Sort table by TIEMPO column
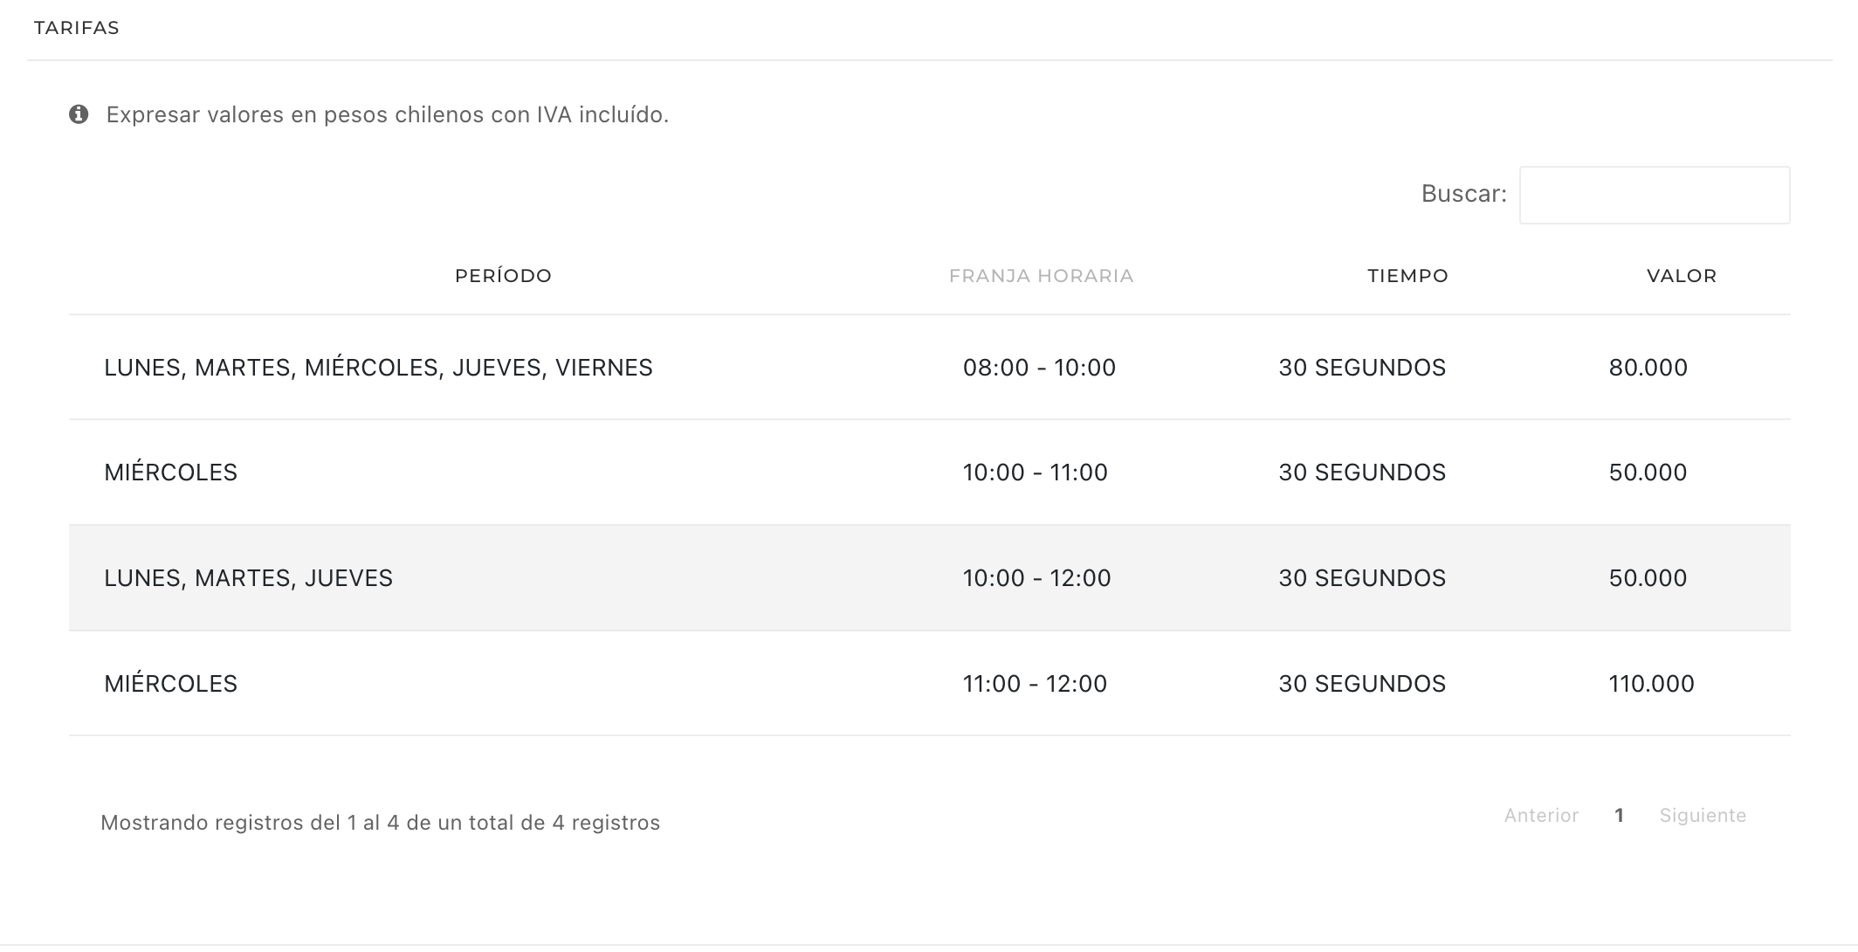The width and height of the screenshot is (1858, 952). [1407, 276]
